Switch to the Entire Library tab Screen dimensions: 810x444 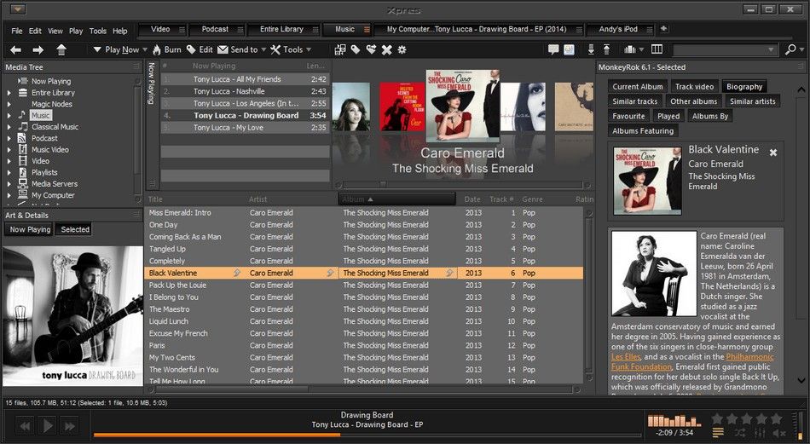(x=282, y=30)
